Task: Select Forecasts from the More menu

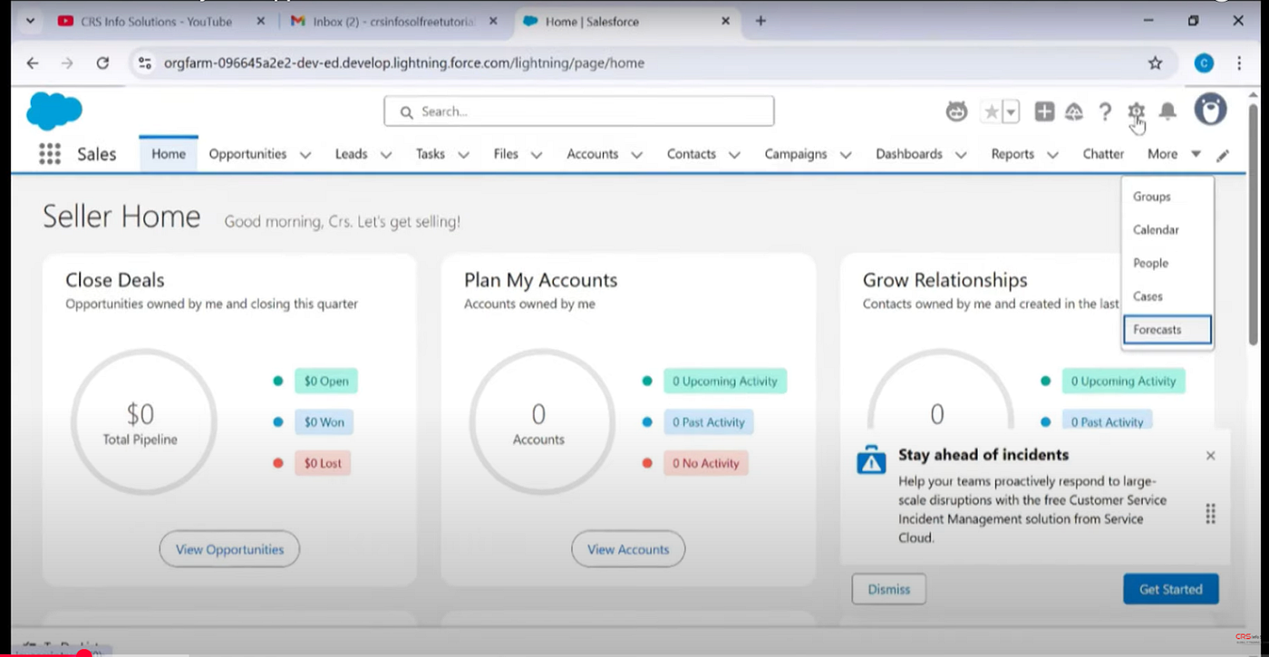Action: click(x=1167, y=330)
